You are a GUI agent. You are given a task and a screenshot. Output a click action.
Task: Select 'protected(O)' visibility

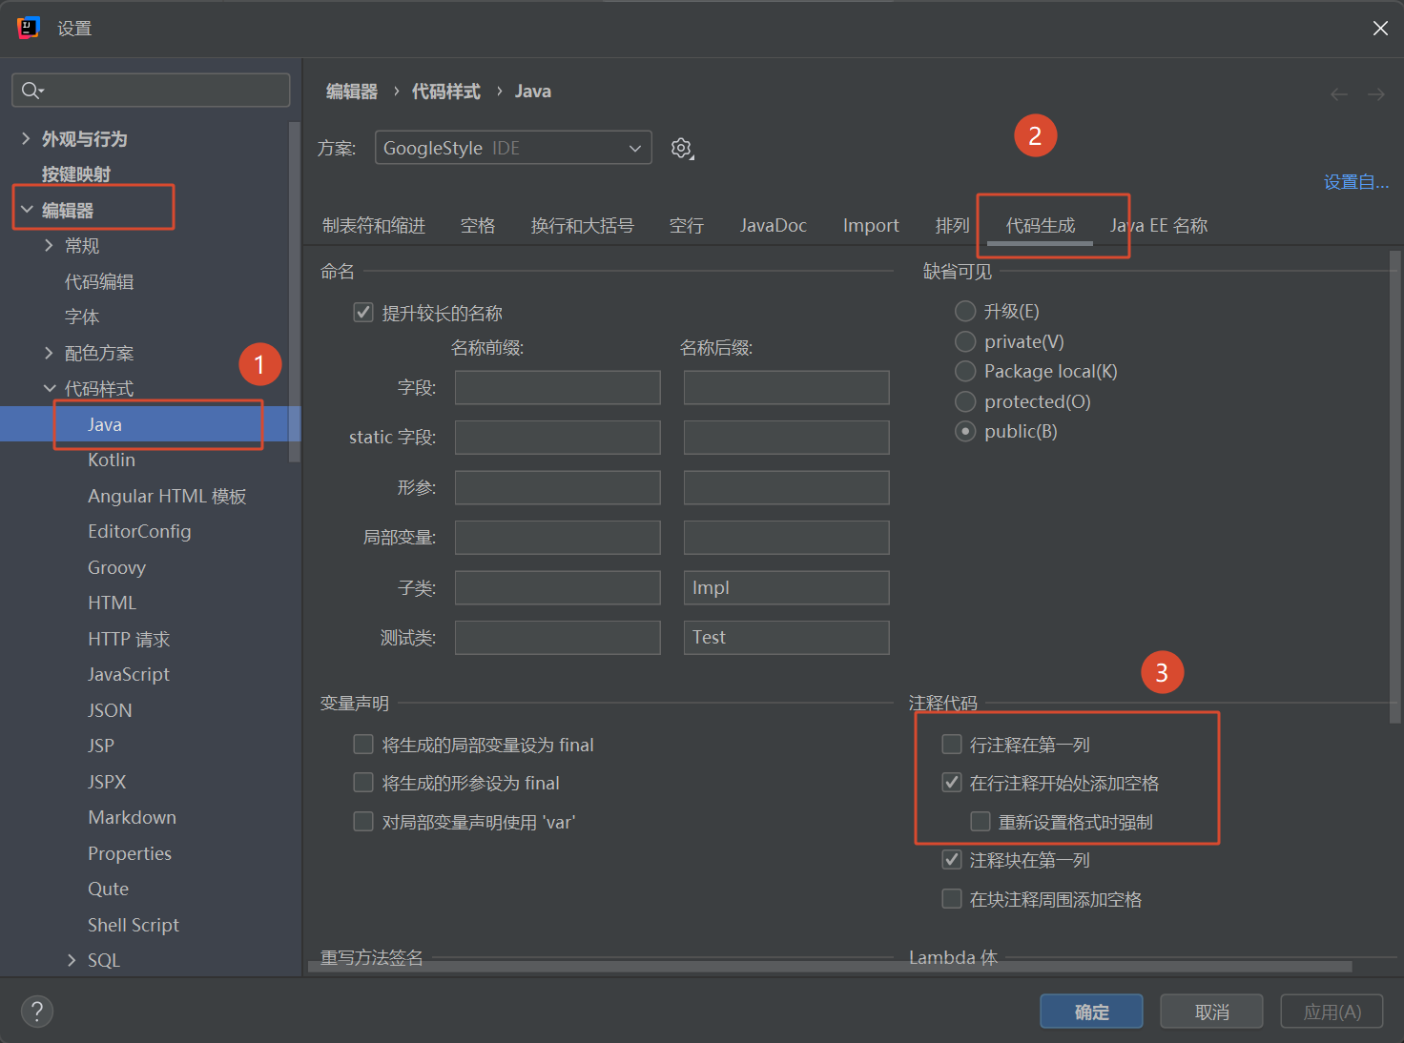coord(965,401)
